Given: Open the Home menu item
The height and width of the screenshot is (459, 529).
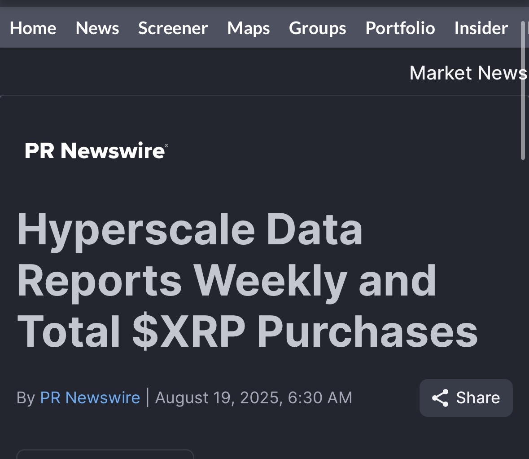Looking at the screenshot, I should [33, 28].
